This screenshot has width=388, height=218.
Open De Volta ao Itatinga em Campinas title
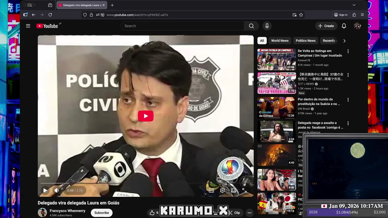coord(320,53)
